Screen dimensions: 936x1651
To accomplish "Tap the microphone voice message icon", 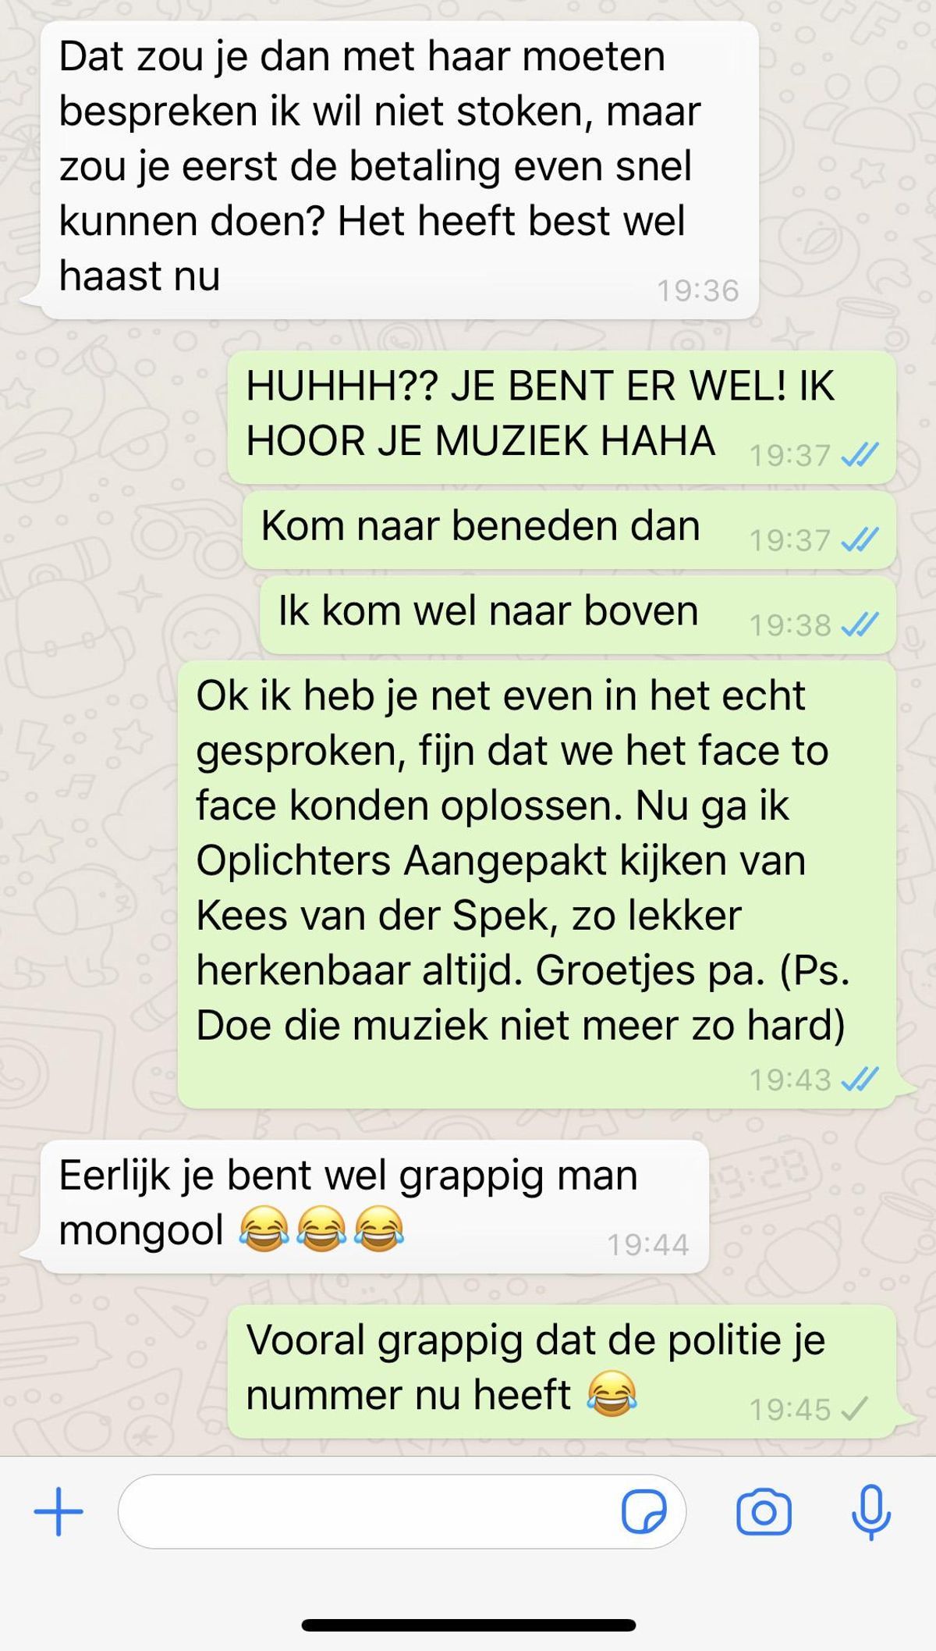I will 870,1512.
